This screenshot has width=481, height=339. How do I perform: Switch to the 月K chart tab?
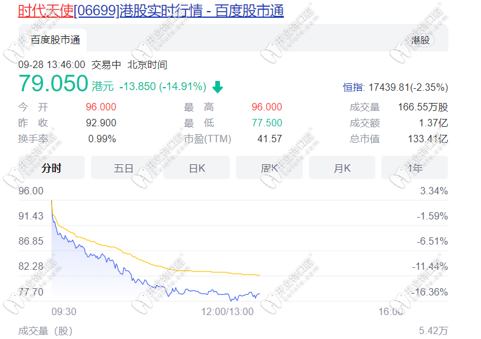click(x=342, y=168)
